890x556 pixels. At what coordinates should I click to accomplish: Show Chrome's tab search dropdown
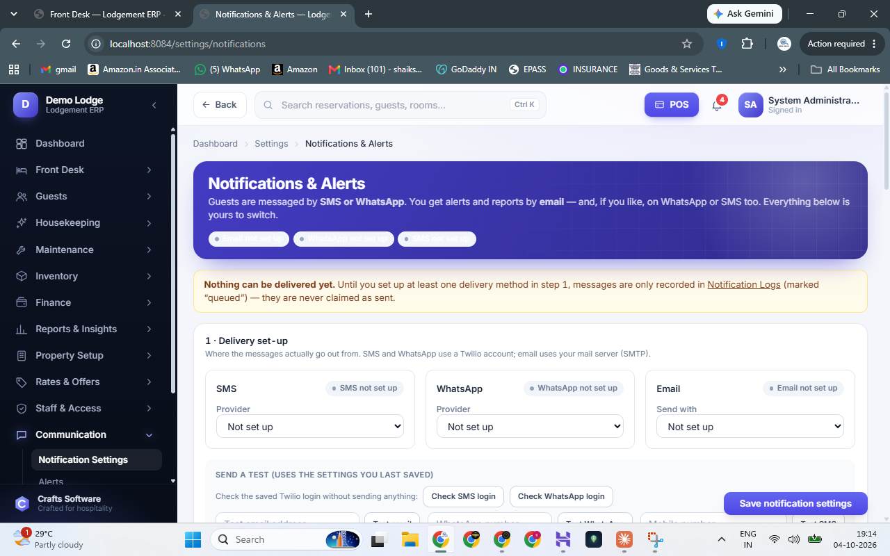15,14
